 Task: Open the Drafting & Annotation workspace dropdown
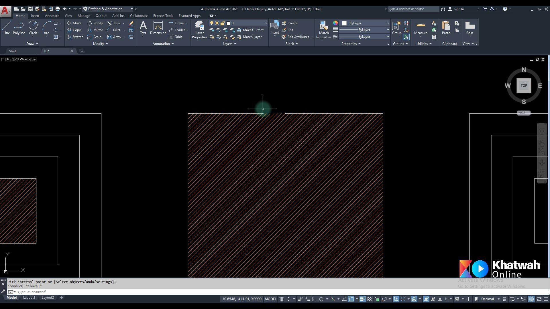tap(108, 9)
